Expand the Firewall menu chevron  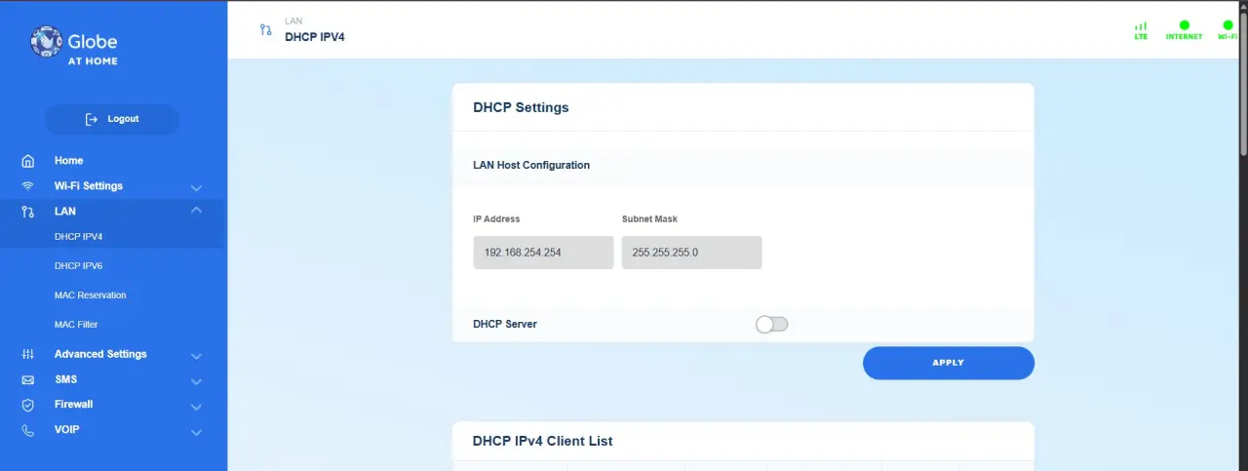coord(196,407)
